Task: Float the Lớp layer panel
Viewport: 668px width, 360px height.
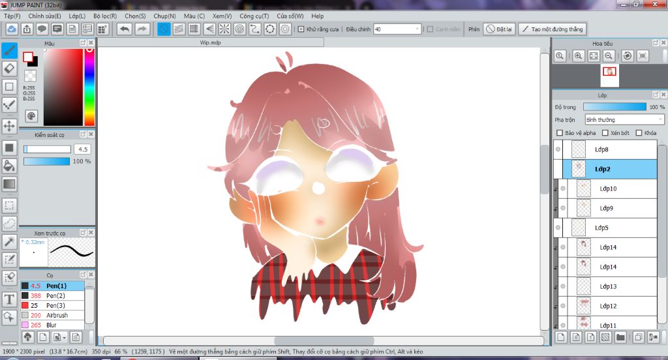Action: pyautogui.click(x=656, y=95)
